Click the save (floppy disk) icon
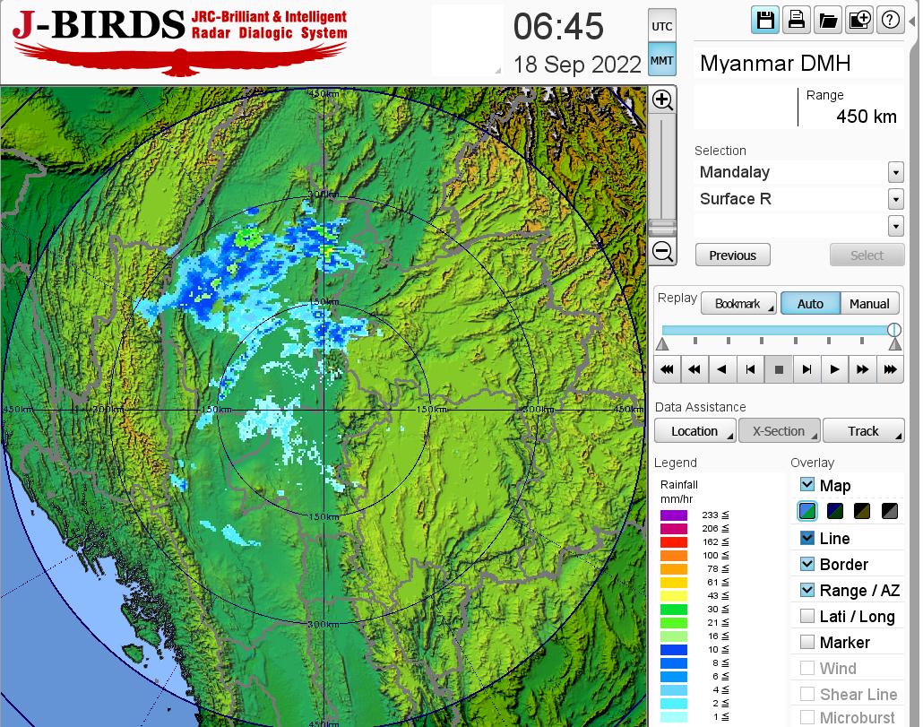This screenshot has width=923, height=727. tap(765, 20)
